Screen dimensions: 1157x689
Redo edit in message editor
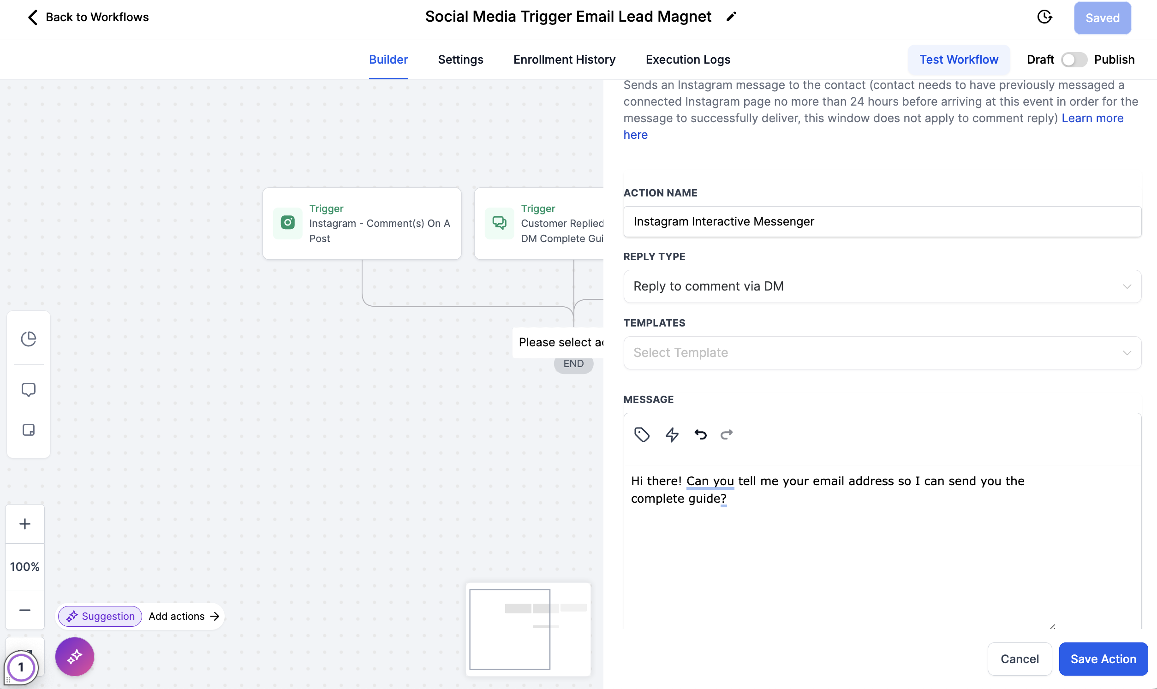point(727,434)
